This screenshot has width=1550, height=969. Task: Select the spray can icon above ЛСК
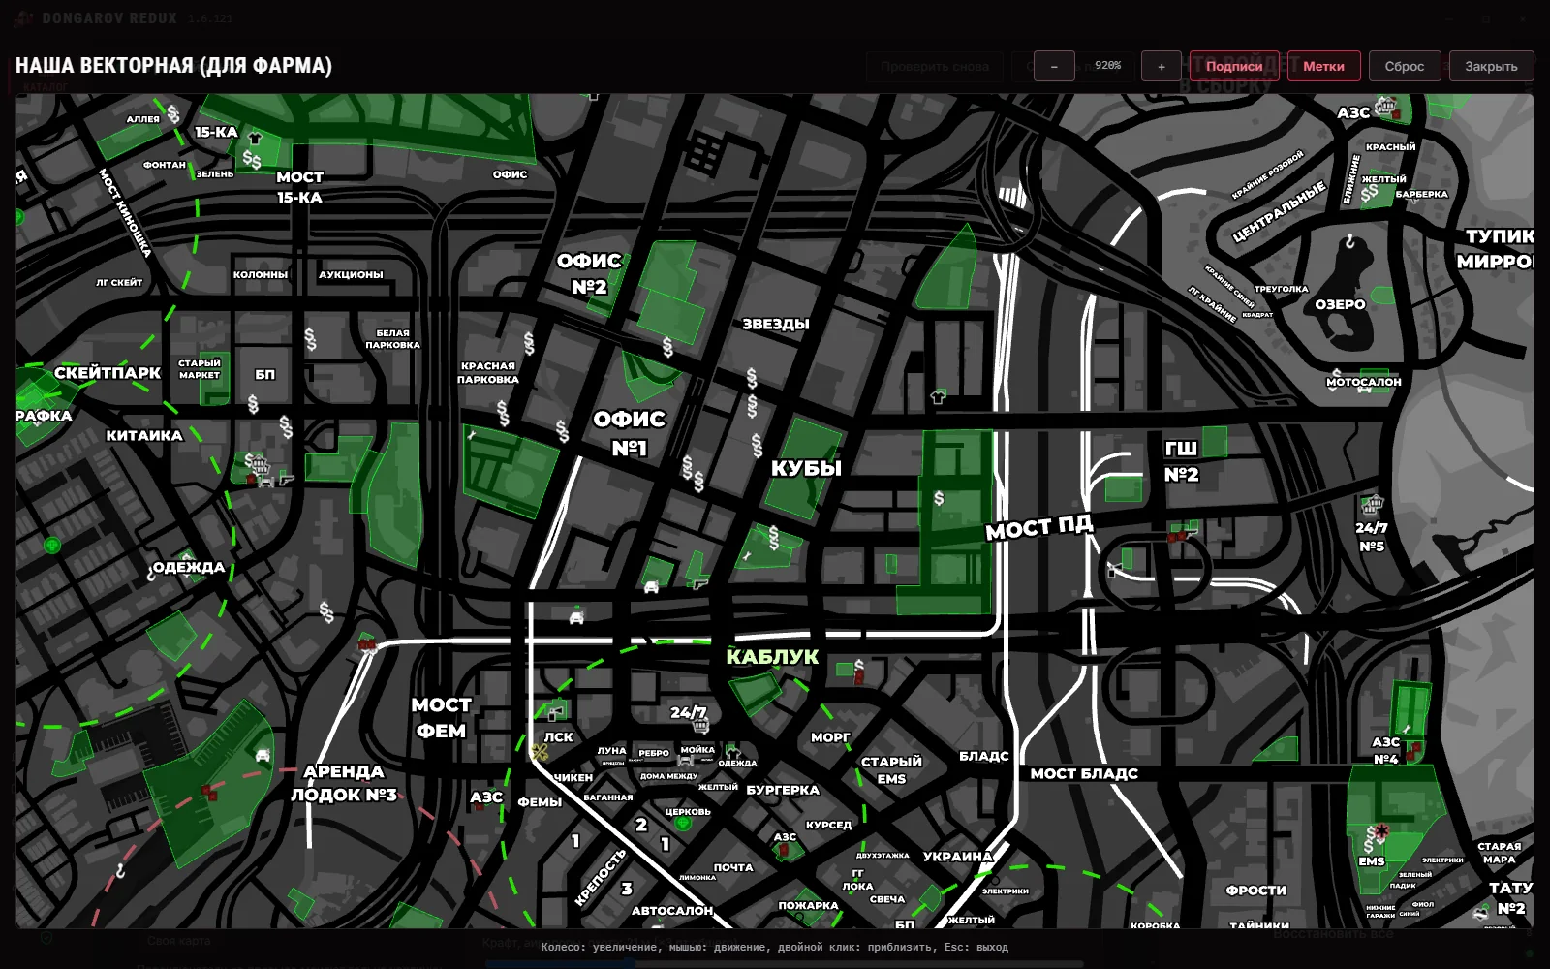click(556, 713)
